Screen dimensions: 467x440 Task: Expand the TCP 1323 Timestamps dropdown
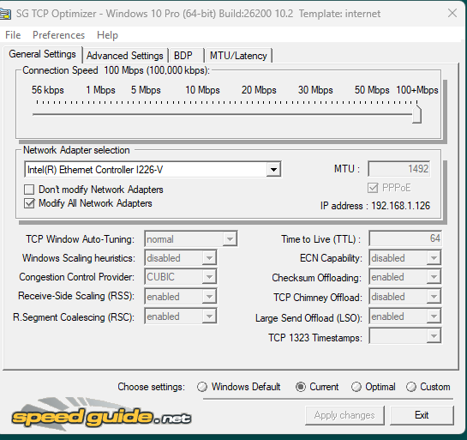(x=434, y=336)
